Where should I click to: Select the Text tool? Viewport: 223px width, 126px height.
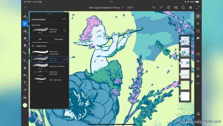click(x=25, y=82)
